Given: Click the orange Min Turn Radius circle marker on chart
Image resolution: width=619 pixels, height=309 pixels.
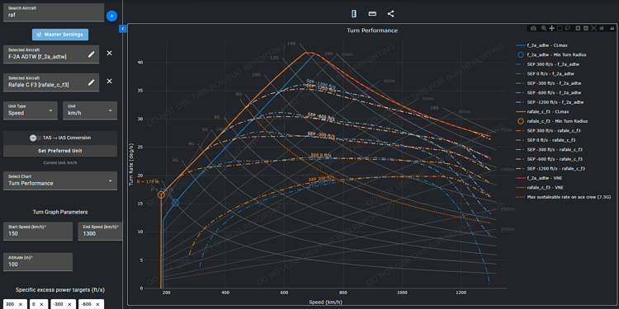Looking at the screenshot, I should click(x=161, y=194).
